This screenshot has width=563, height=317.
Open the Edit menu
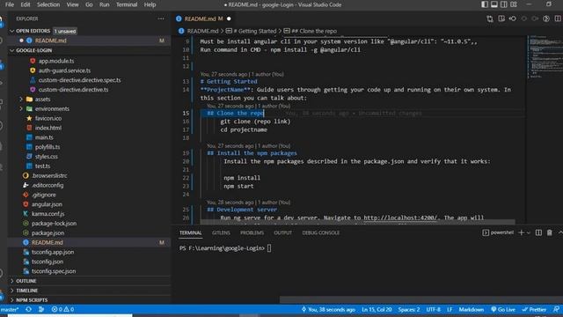pyautogui.click(x=26, y=4)
